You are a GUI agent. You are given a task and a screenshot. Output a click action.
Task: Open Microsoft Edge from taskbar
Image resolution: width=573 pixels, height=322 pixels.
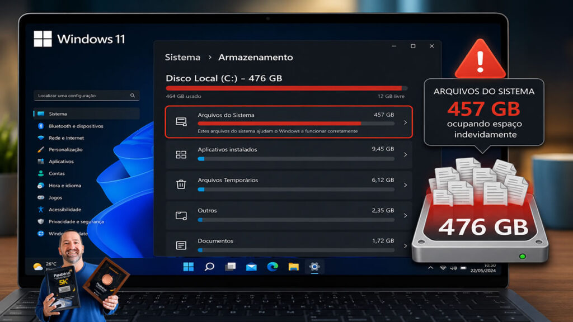point(273,267)
